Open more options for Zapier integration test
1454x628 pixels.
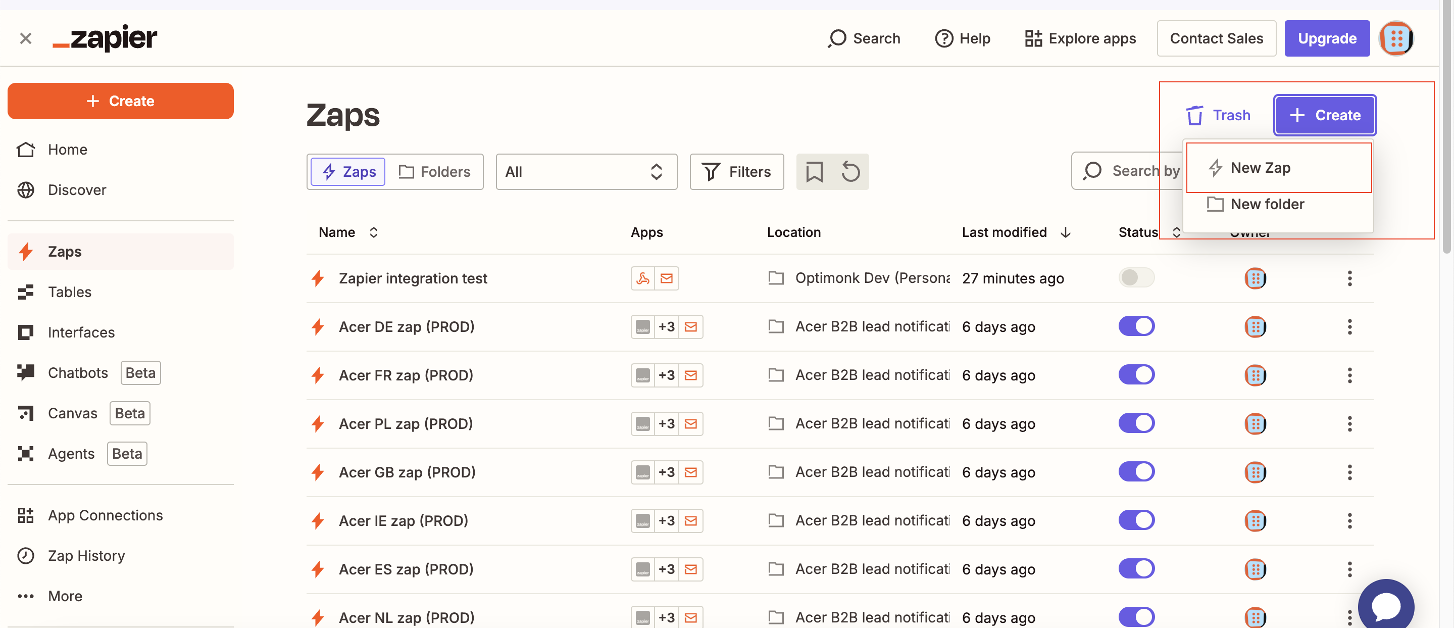[1349, 278]
